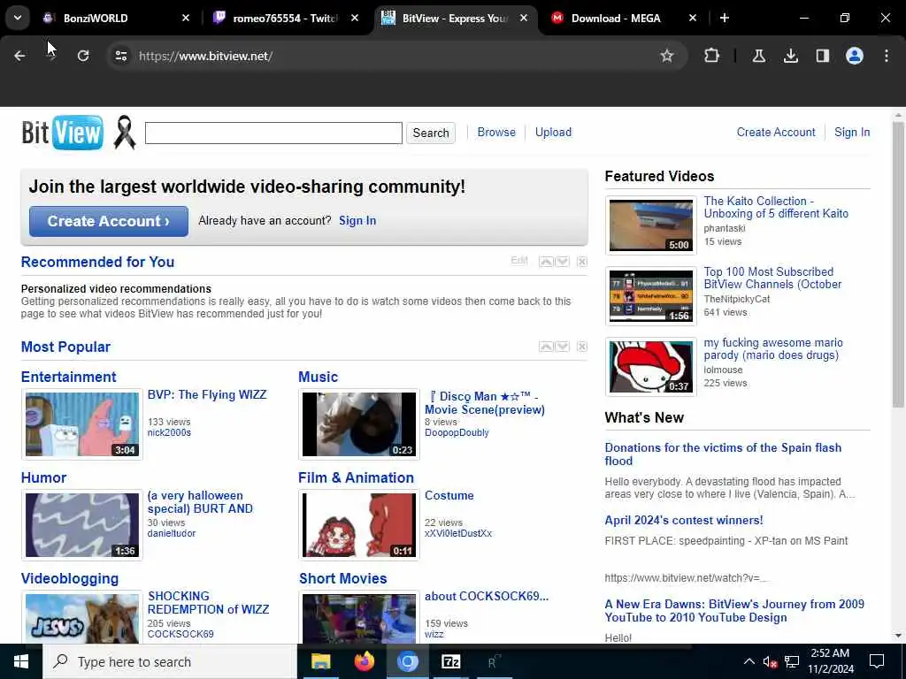
Task: Open the Film & Animation category
Action: [356, 477]
